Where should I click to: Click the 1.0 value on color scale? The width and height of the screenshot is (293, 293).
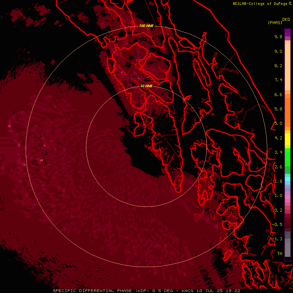coord(278,196)
